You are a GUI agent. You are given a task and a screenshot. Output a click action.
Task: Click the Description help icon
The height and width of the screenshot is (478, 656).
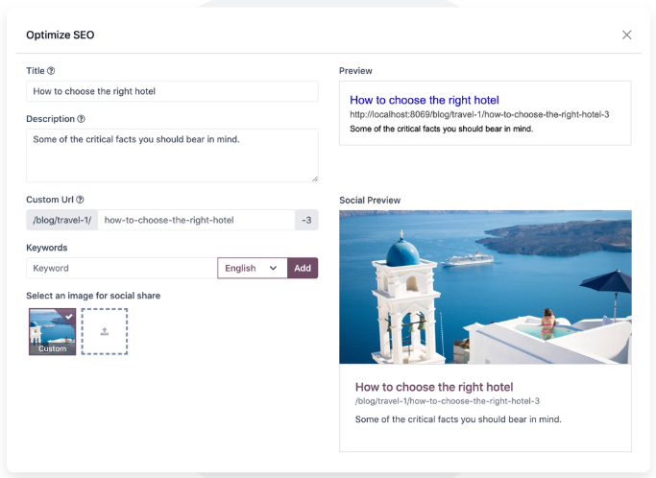tap(81, 119)
